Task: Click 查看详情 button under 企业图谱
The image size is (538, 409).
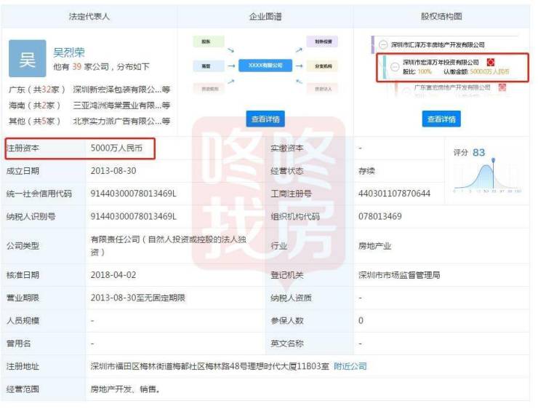Action: 265,119
